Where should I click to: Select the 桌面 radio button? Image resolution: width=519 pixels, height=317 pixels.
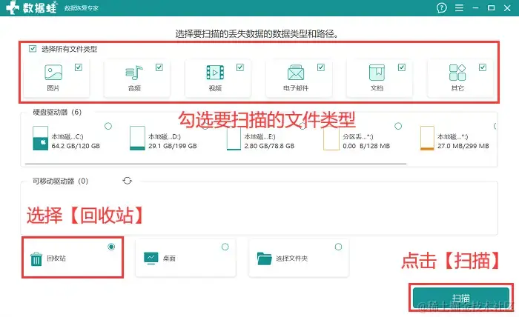[x=225, y=247]
